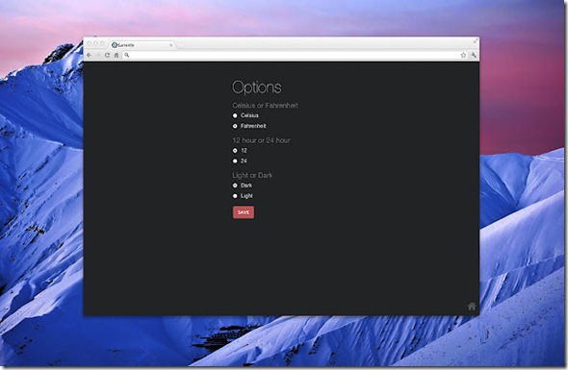Click the search magnifier icon in the address bar

click(127, 55)
